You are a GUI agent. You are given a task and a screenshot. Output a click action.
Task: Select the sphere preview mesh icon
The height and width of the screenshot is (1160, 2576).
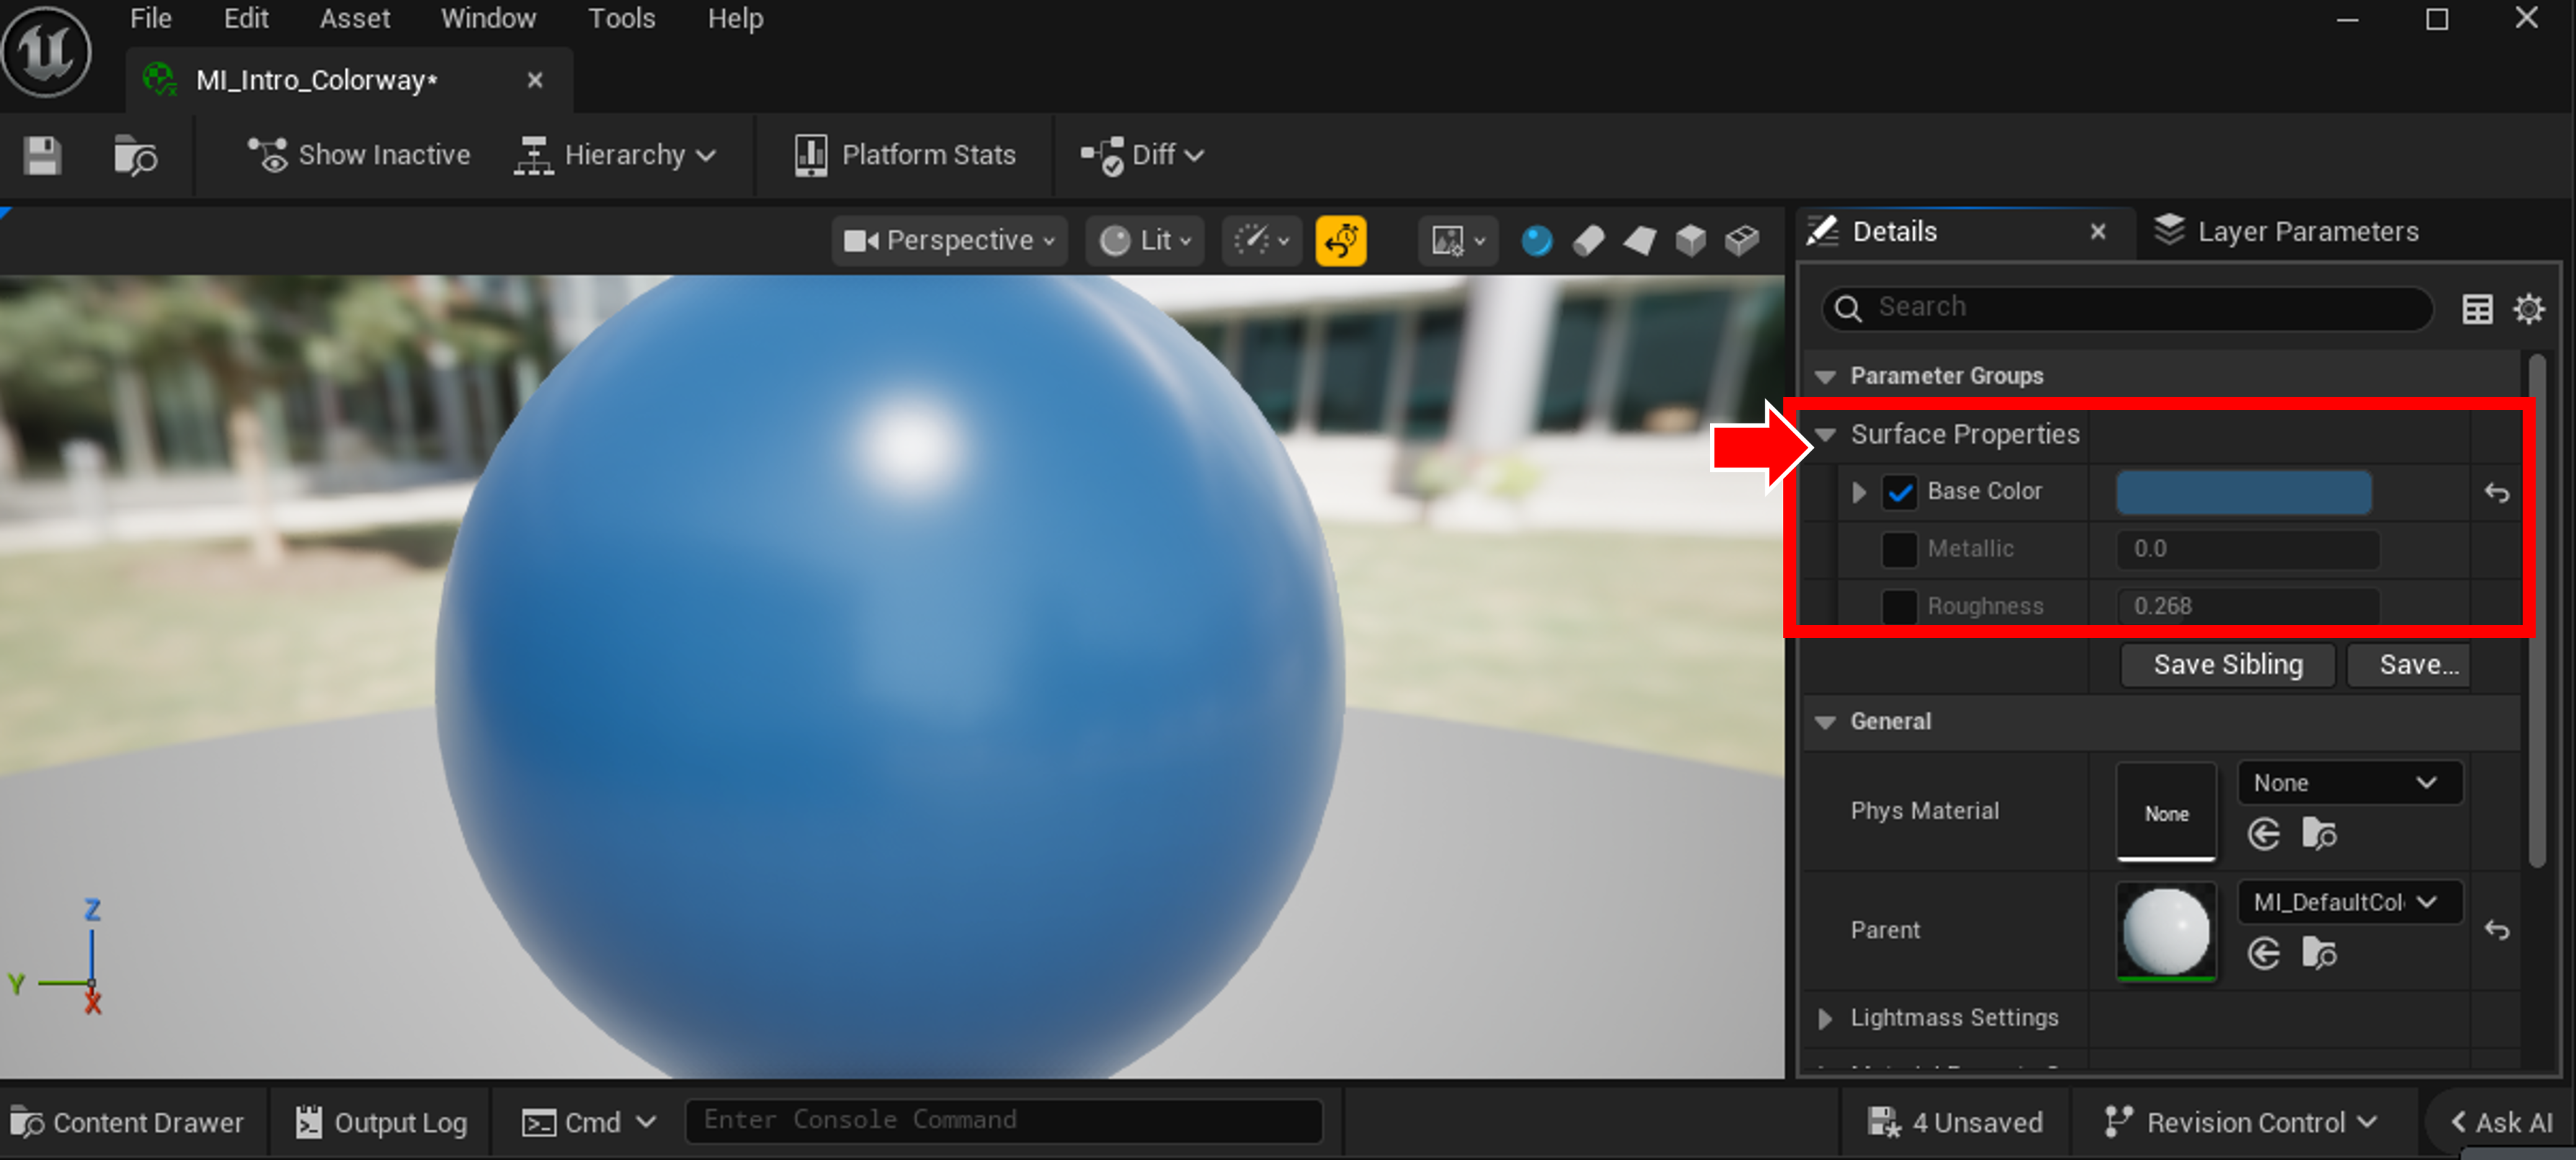(1536, 241)
